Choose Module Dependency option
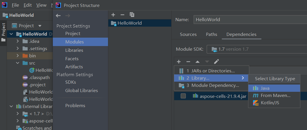Screen dimensions: 307x130 [x=211, y=85]
